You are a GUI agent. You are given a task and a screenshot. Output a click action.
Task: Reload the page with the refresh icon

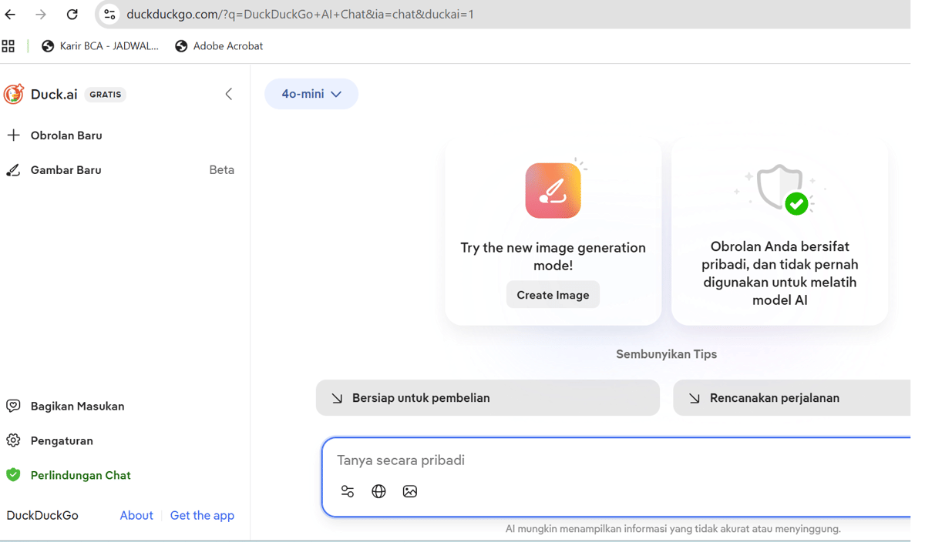(72, 14)
